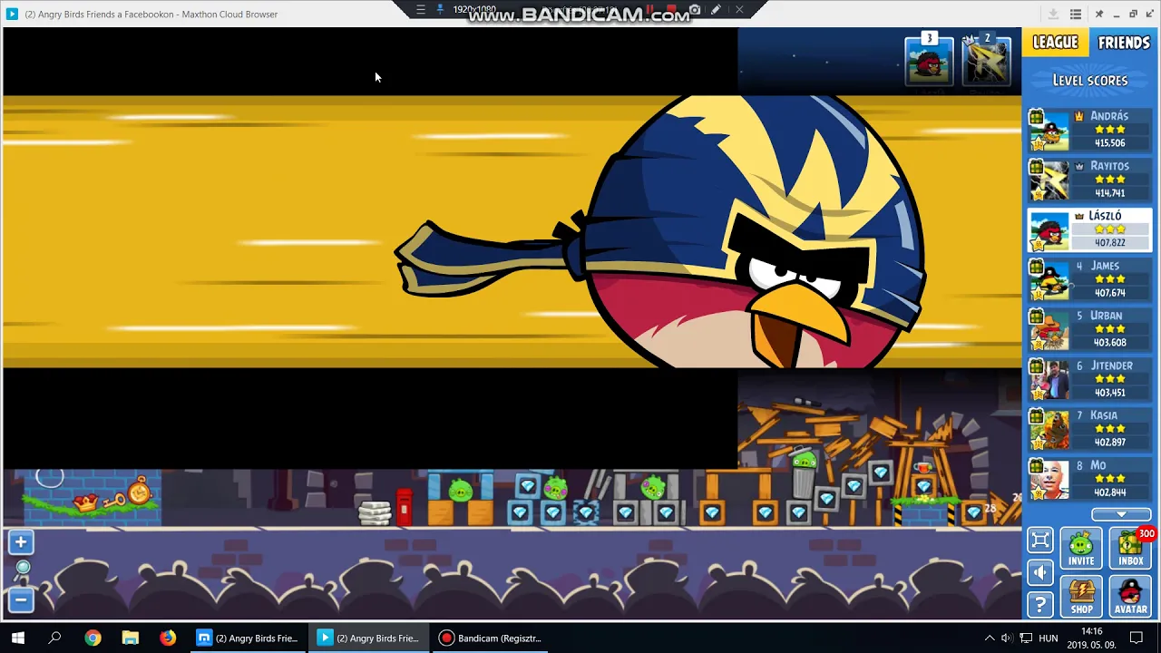Select Kasia in seventh place
Viewport: 1161px width, 653px height.
1089,429
